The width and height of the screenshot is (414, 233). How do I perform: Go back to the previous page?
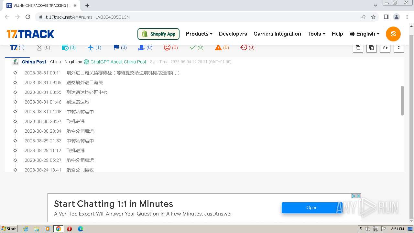coord(7,17)
